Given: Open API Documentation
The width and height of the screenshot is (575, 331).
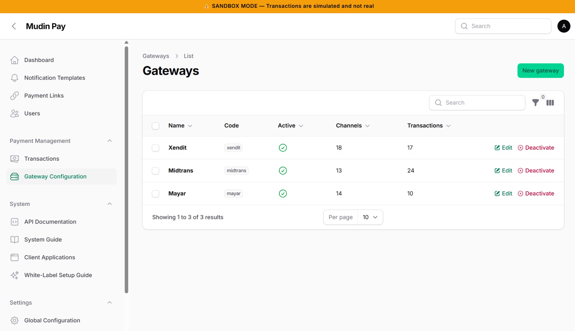Looking at the screenshot, I should coord(62,222).
